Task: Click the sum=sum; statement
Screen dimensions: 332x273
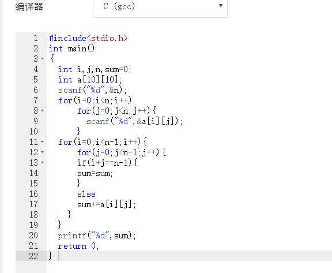Action: pos(95,173)
